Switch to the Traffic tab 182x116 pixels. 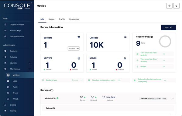(62, 19)
